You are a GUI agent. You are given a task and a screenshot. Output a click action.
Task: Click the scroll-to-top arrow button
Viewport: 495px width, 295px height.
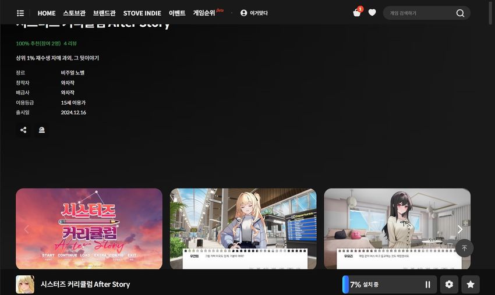(x=464, y=248)
